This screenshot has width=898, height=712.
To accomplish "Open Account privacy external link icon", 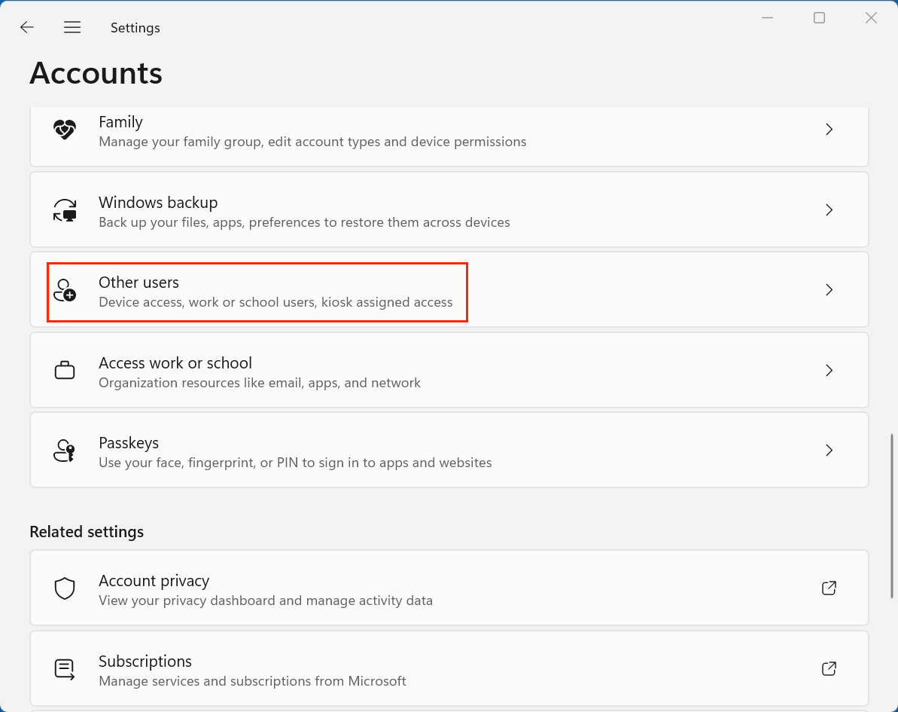I will click(829, 588).
